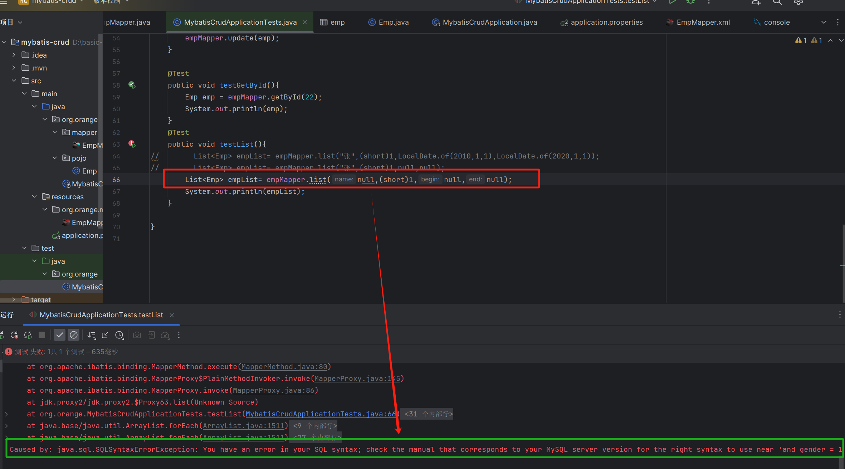Collapse the resources folder
This screenshot has height=469, width=845.
pos(34,197)
